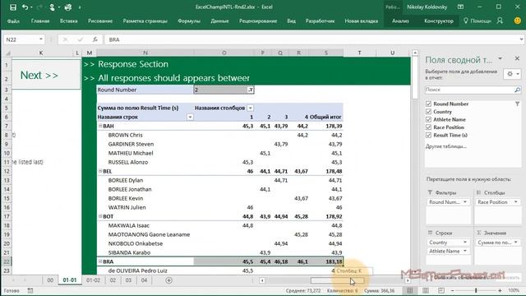
Task: Open column labels filter dropdown
Action: pyautogui.click(x=250, y=108)
